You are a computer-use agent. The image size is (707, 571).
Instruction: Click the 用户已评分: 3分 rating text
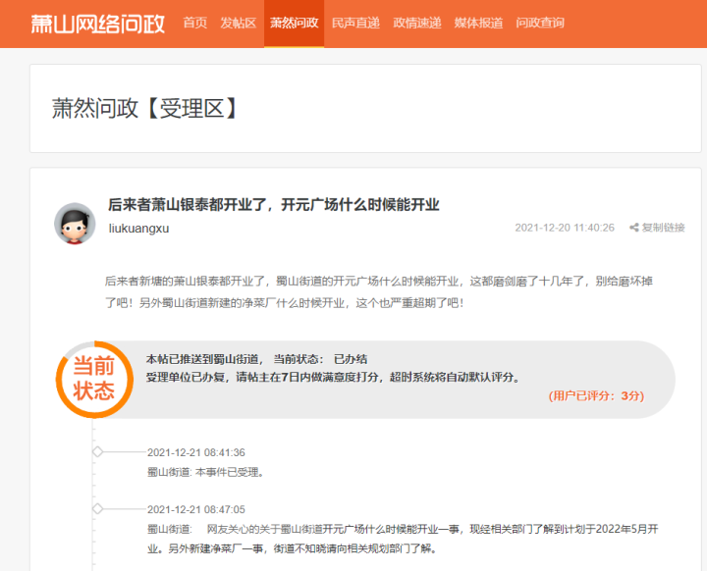(596, 395)
